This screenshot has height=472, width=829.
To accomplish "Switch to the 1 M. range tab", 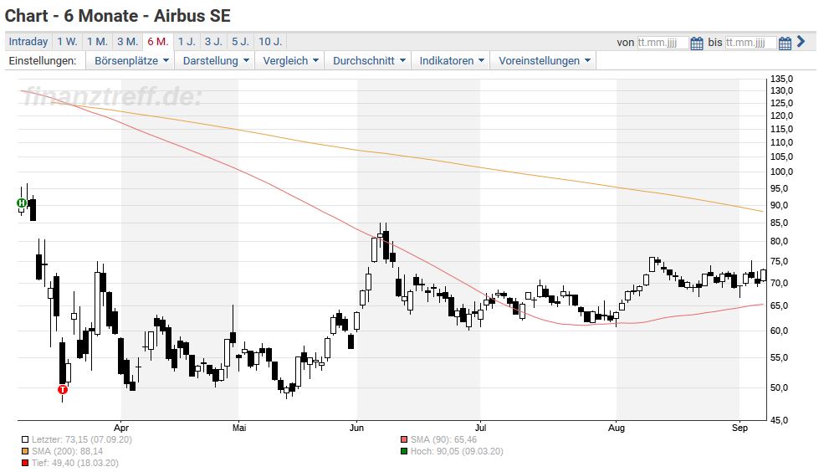I will [97, 41].
